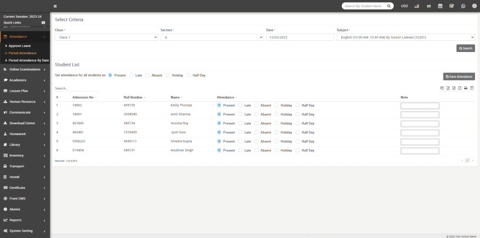
Task: Click the Note field for Emily Thomas
Action: point(420,106)
